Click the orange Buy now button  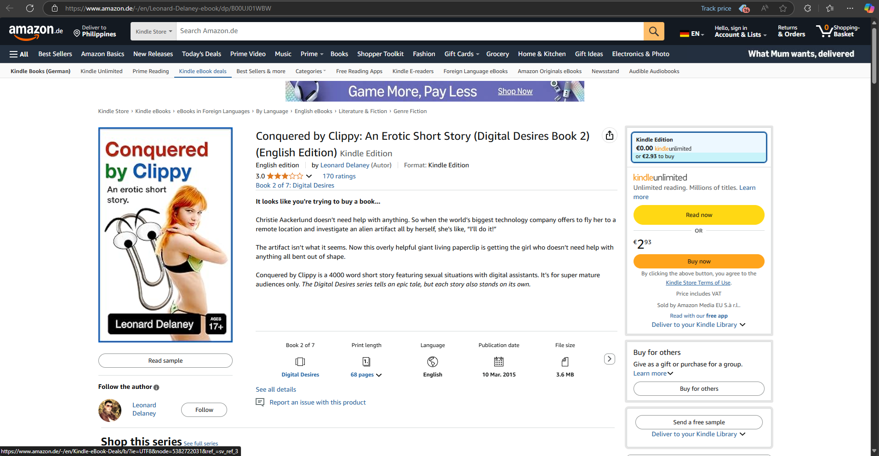pyautogui.click(x=699, y=261)
